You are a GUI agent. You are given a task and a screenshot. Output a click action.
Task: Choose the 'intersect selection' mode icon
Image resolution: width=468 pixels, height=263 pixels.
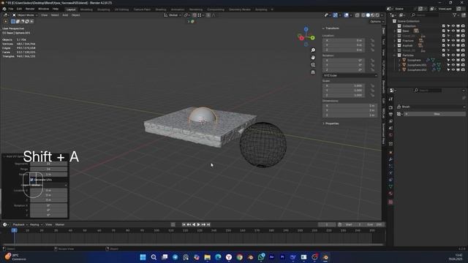[x=31, y=21]
